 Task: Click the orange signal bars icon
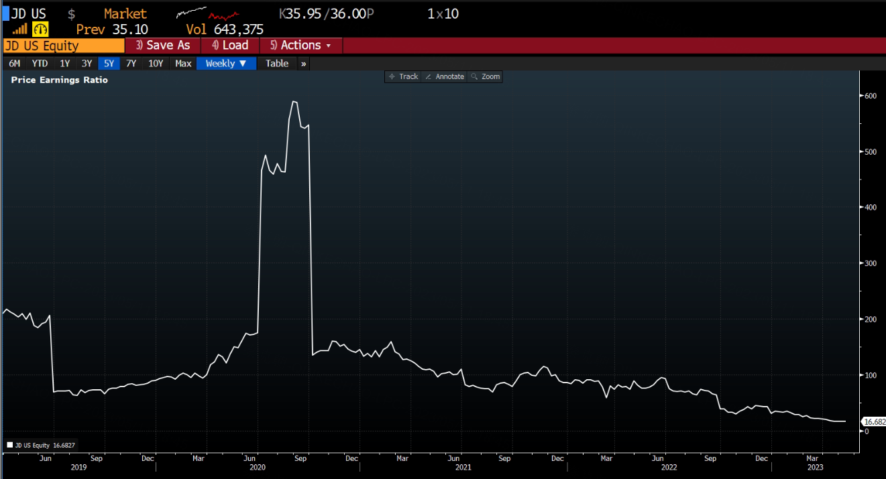[x=20, y=29]
